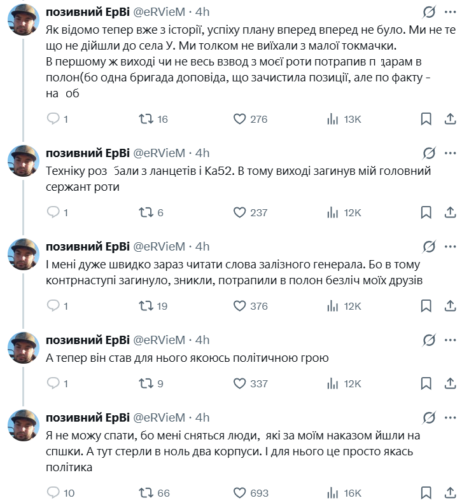Open the @eRVieM handle on first tweet
The width and height of the screenshot is (469, 503).
158,12
